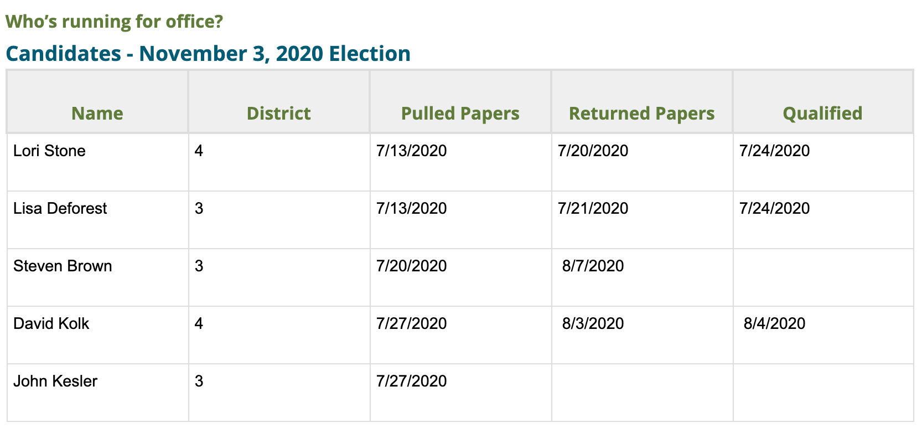Click David Kolk's qualified date 8/4/2020

point(774,323)
